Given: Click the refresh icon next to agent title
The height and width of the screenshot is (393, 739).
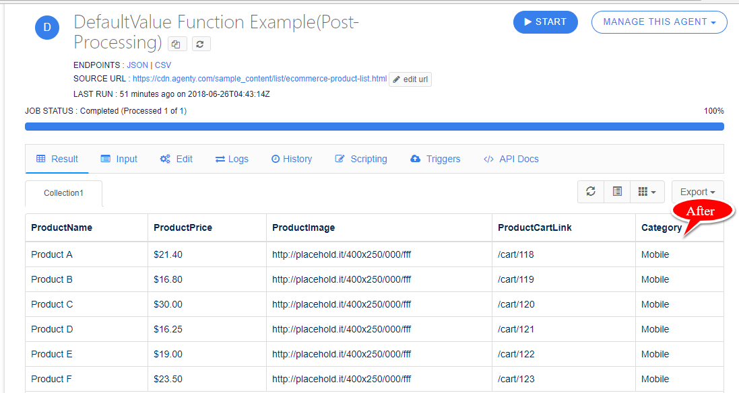Looking at the screenshot, I should coord(201,44).
